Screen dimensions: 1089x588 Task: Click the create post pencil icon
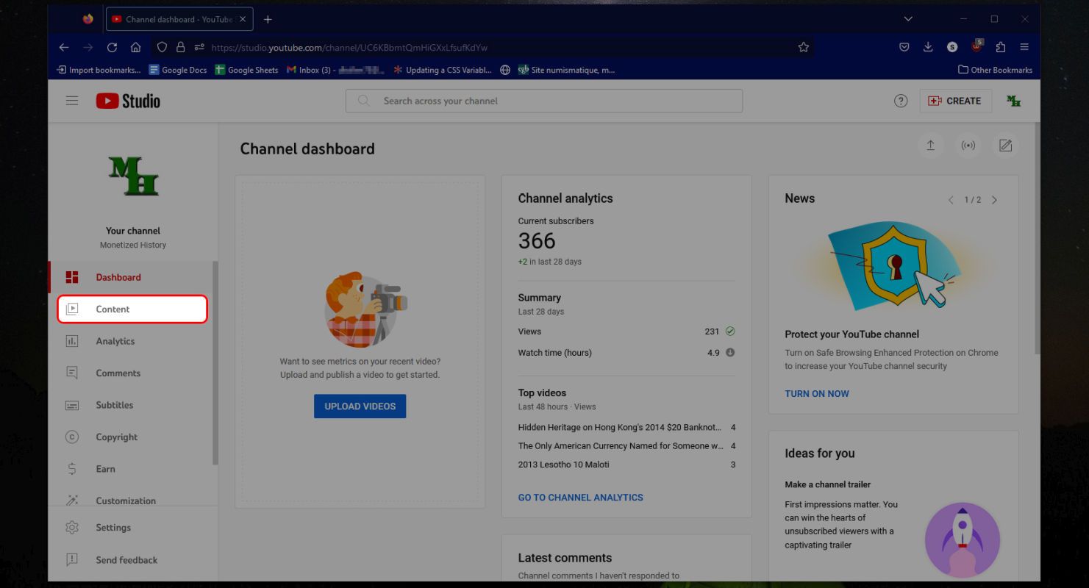[1005, 146]
